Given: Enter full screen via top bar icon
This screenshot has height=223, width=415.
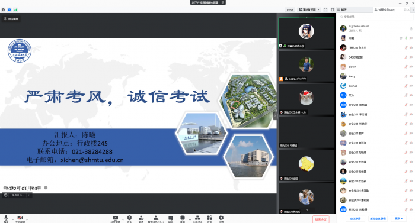Looking at the screenshot, I should [325, 10].
